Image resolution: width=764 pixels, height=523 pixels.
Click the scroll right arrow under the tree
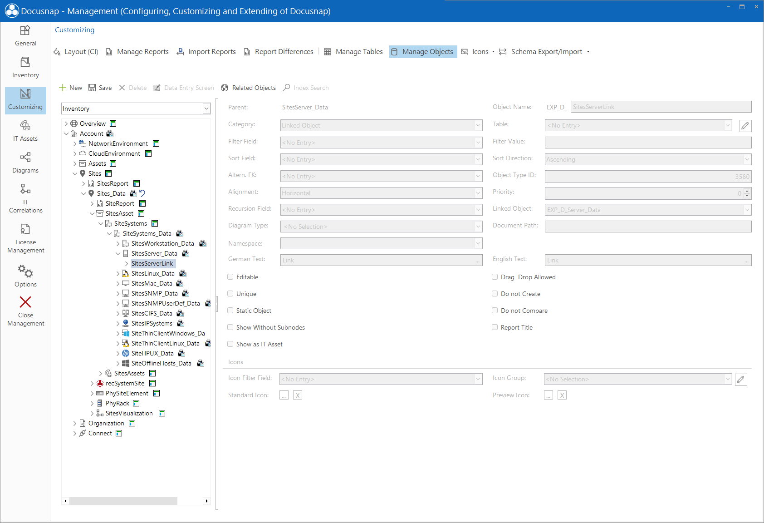click(x=207, y=501)
